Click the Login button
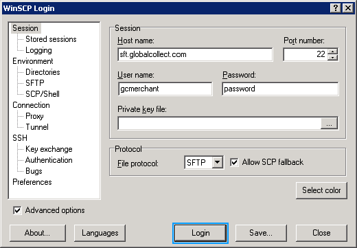Screen dimensions: 357x248 [200, 233]
